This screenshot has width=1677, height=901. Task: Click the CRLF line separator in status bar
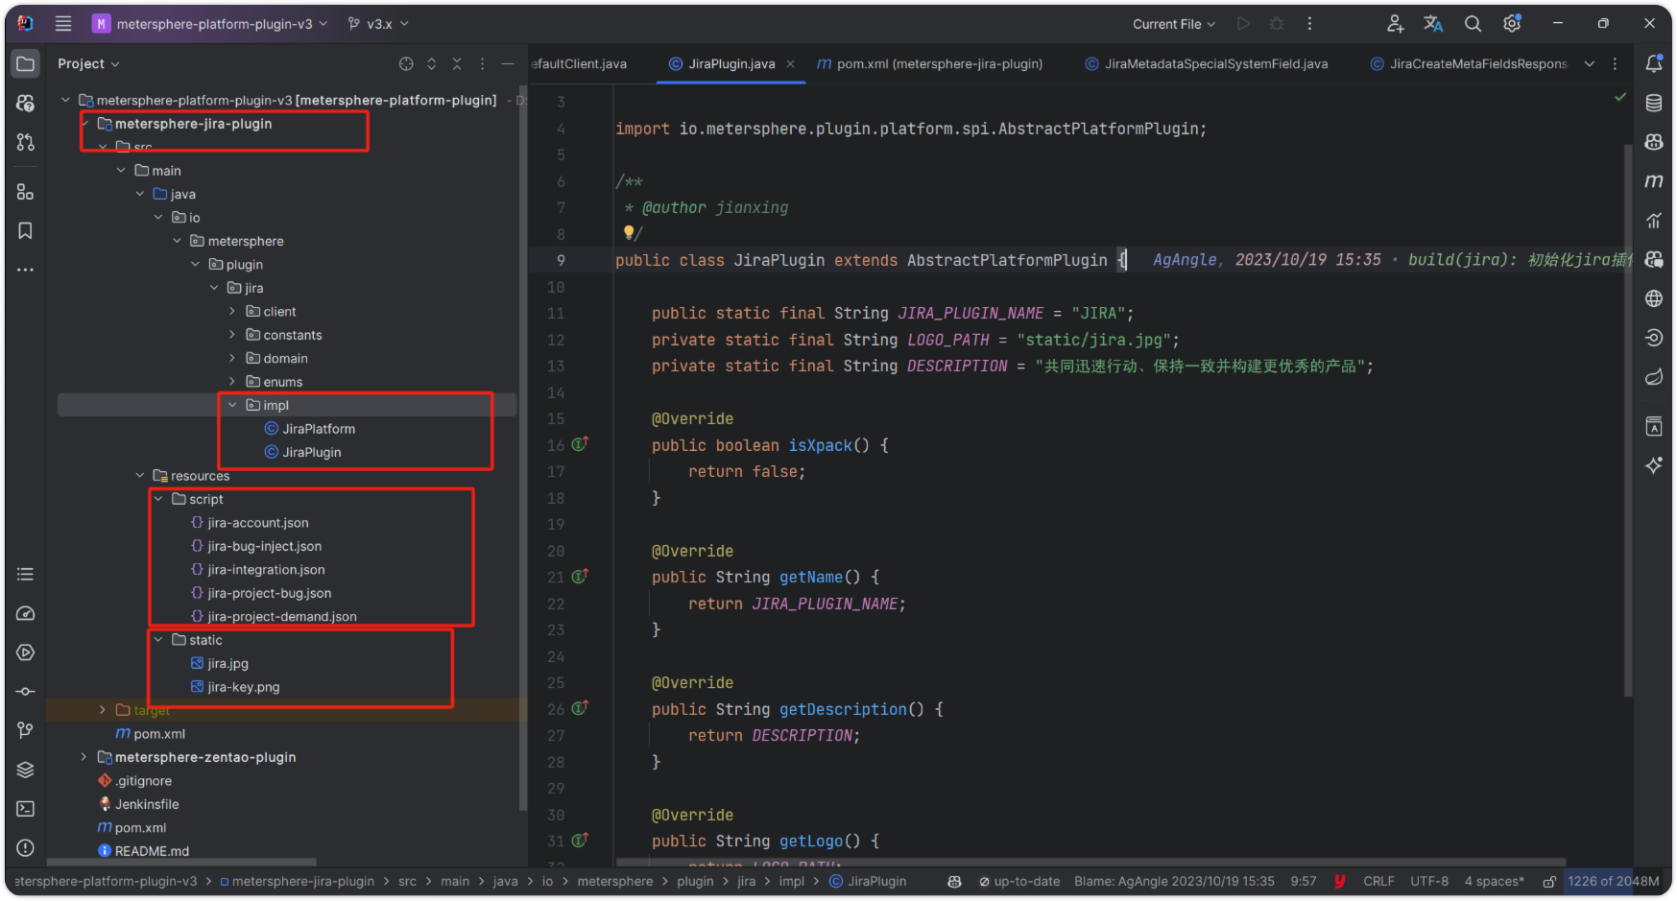point(1378,882)
